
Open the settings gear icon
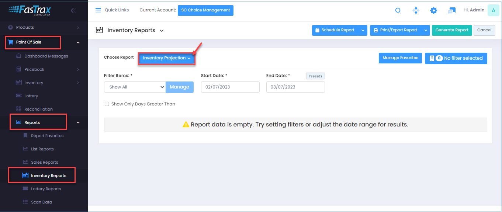click(433, 11)
